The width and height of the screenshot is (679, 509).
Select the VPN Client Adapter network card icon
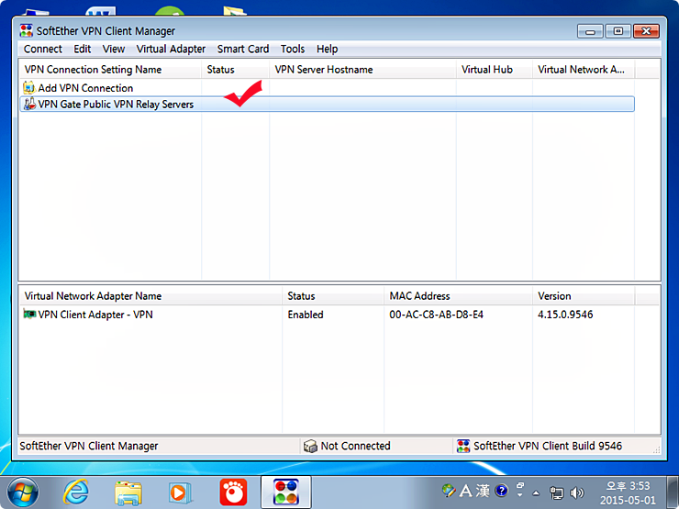click(29, 315)
